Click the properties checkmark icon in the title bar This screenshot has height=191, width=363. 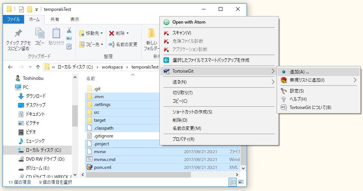[x=21, y=9]
